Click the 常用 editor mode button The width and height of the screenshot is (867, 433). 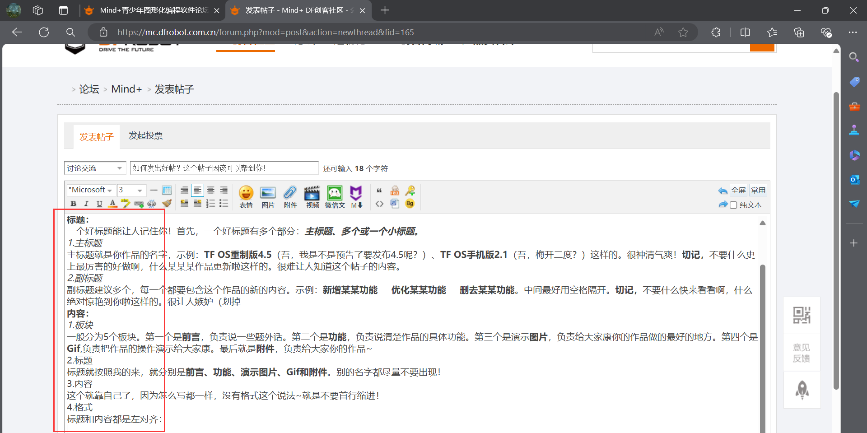[x=758, y=190]
